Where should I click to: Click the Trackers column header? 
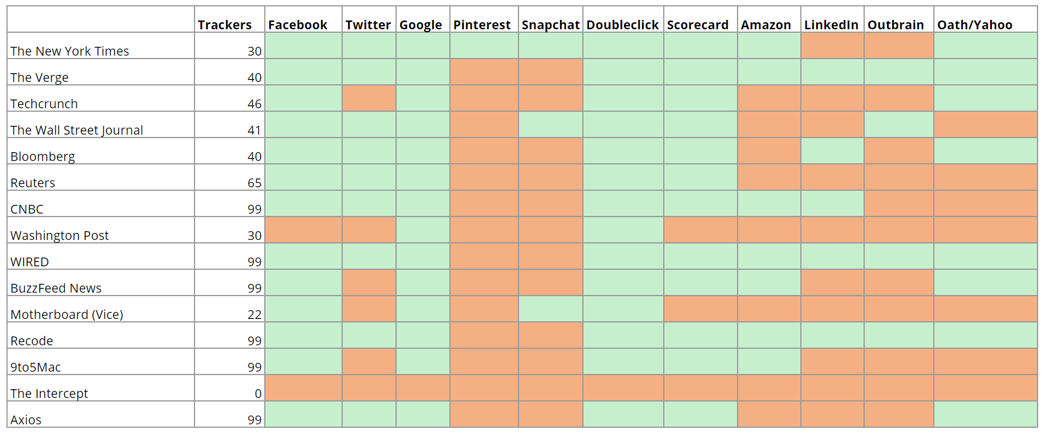pos(225,25)
